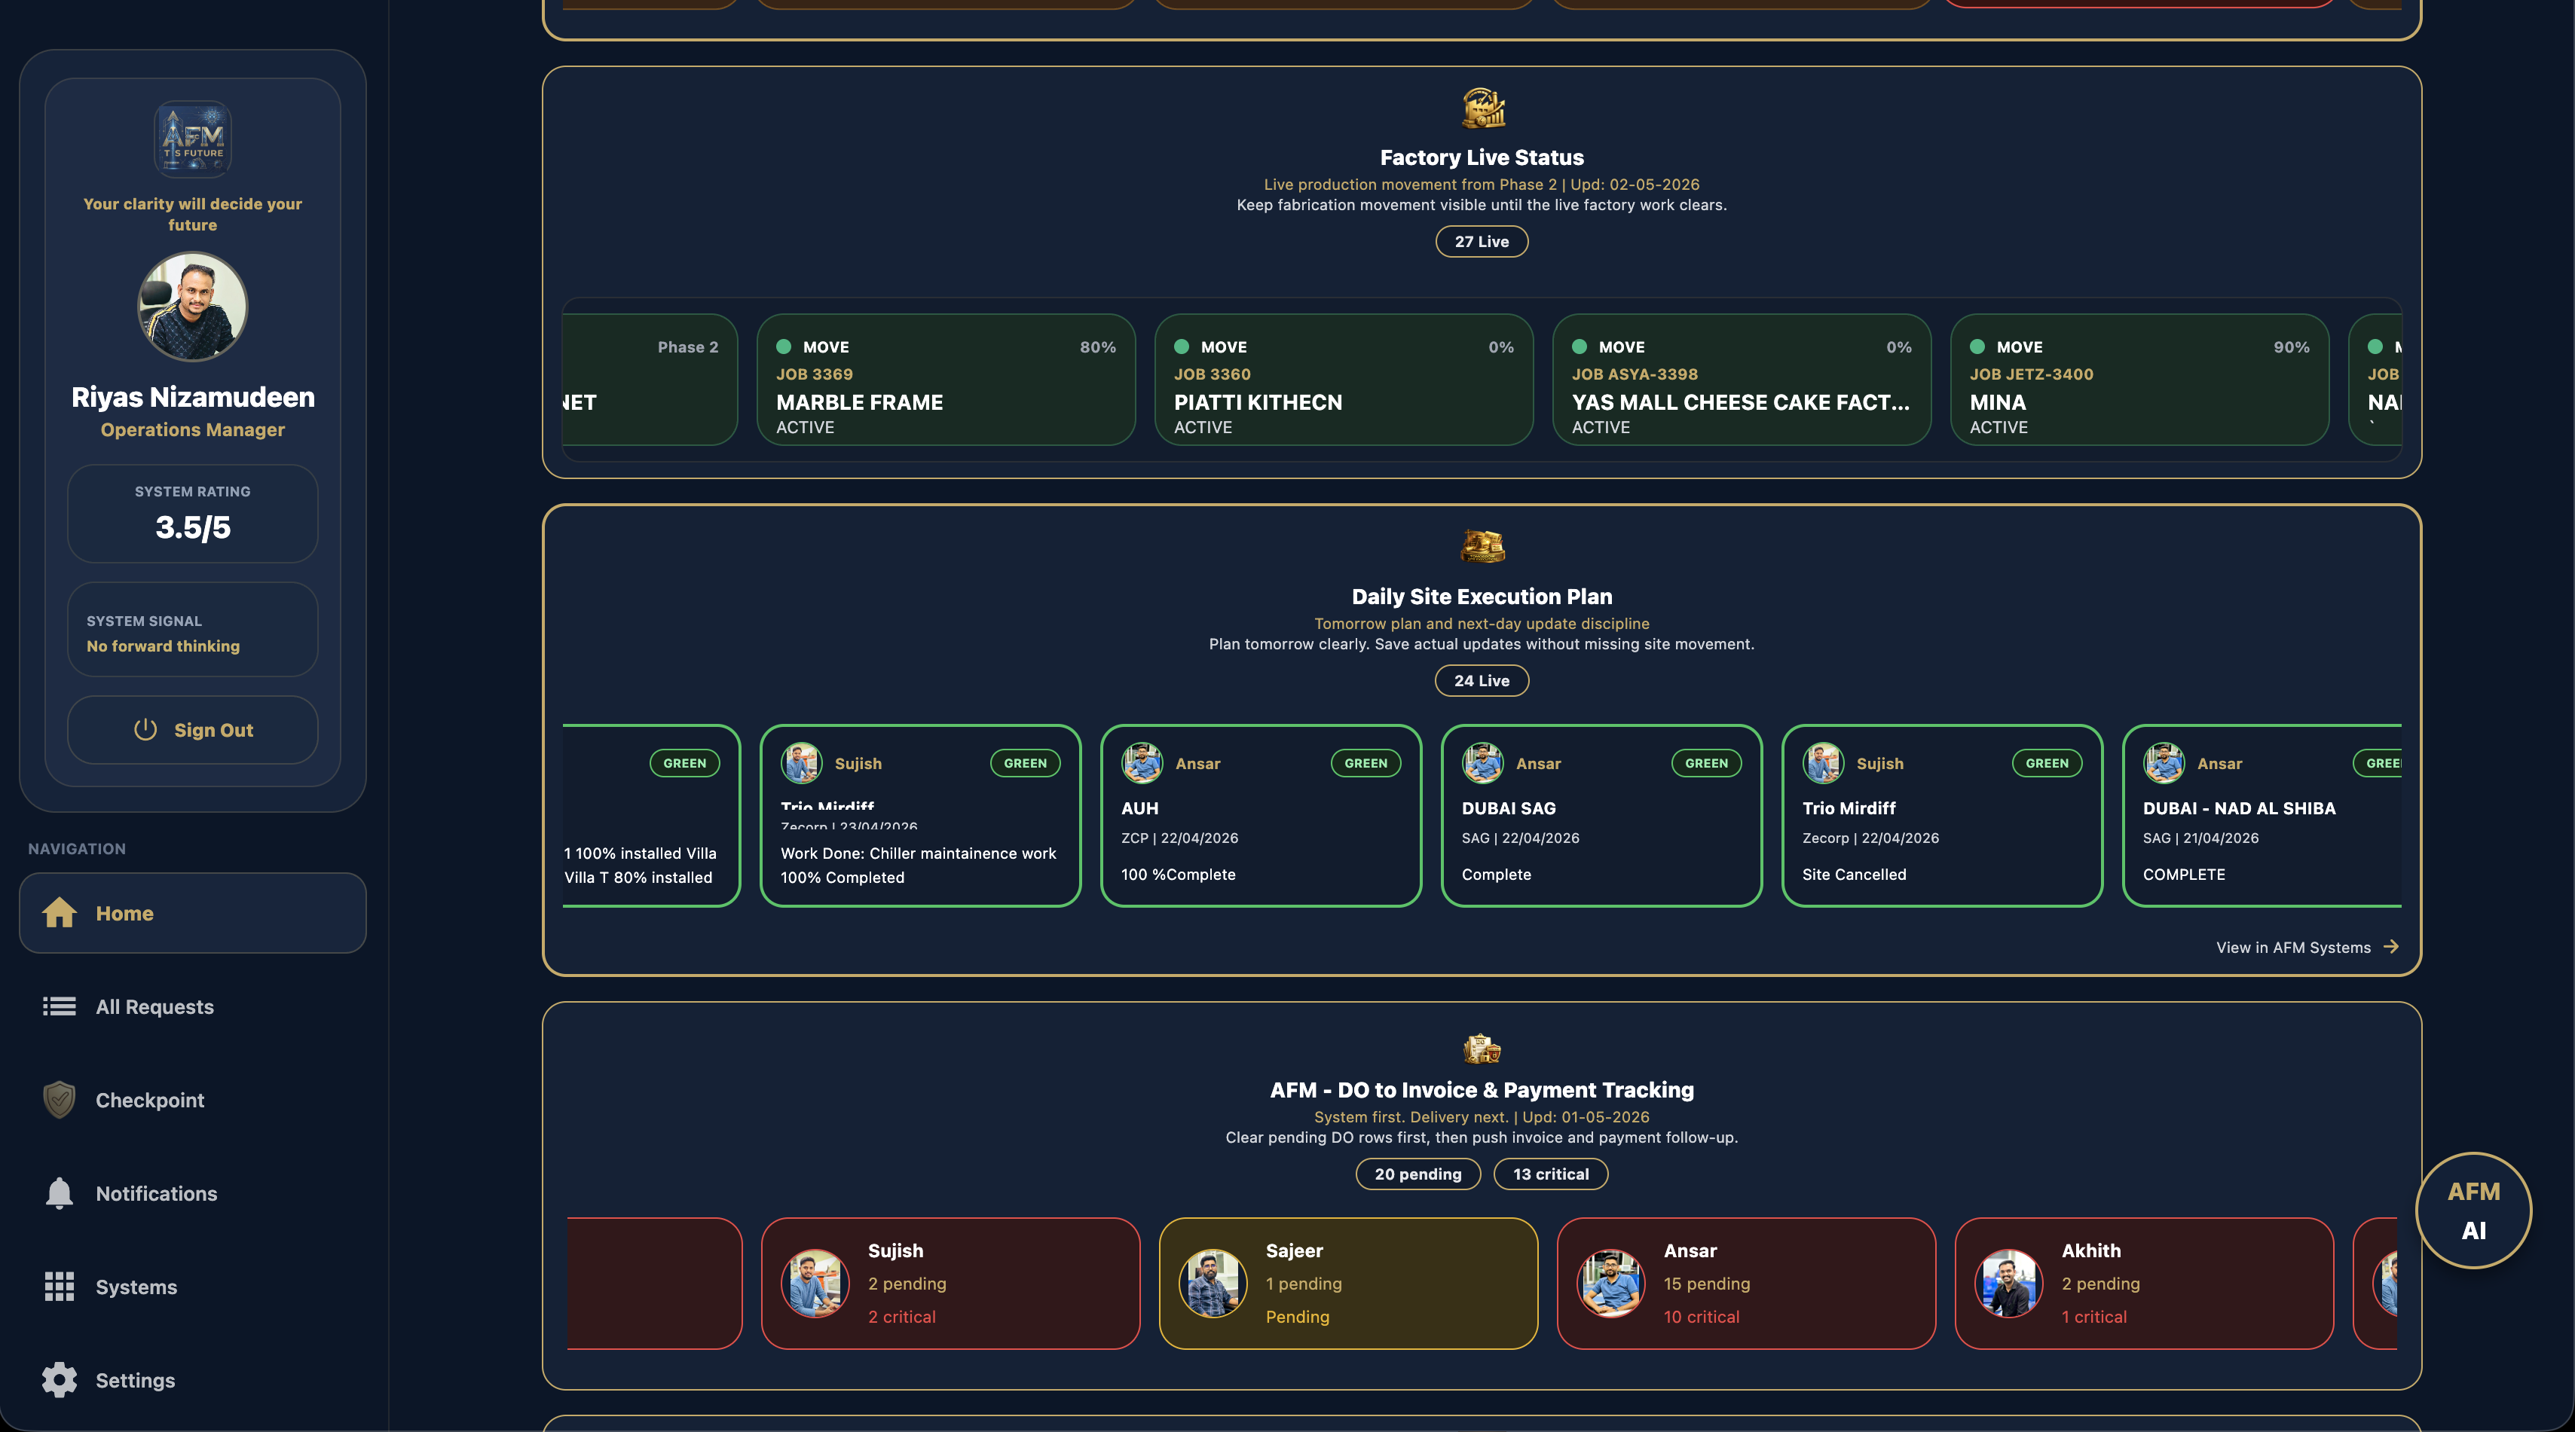
Task: Click the DO to Invoice & Payment Tracking icon
Action: [1482, 1049]
